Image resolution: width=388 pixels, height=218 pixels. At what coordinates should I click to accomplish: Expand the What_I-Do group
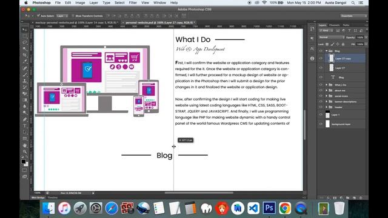pos(326,85)
